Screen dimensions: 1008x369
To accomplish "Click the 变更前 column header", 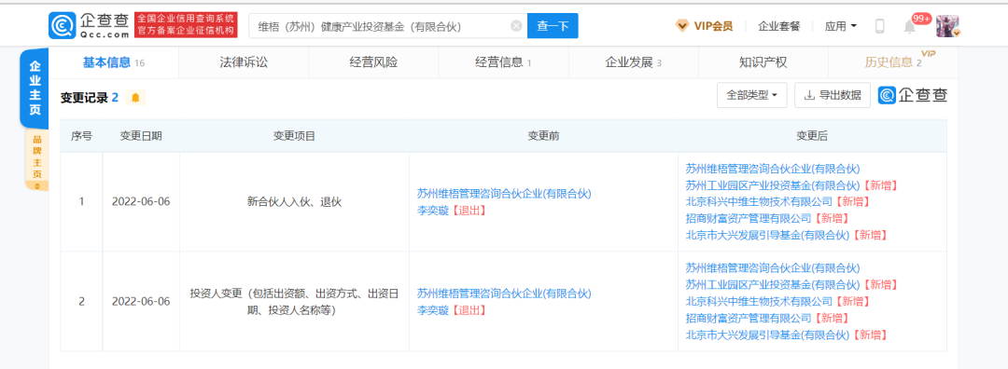I will coord(543,135).
